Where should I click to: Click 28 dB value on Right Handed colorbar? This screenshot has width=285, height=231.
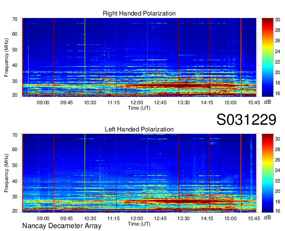pyautogui.click(x=277, y=30)
